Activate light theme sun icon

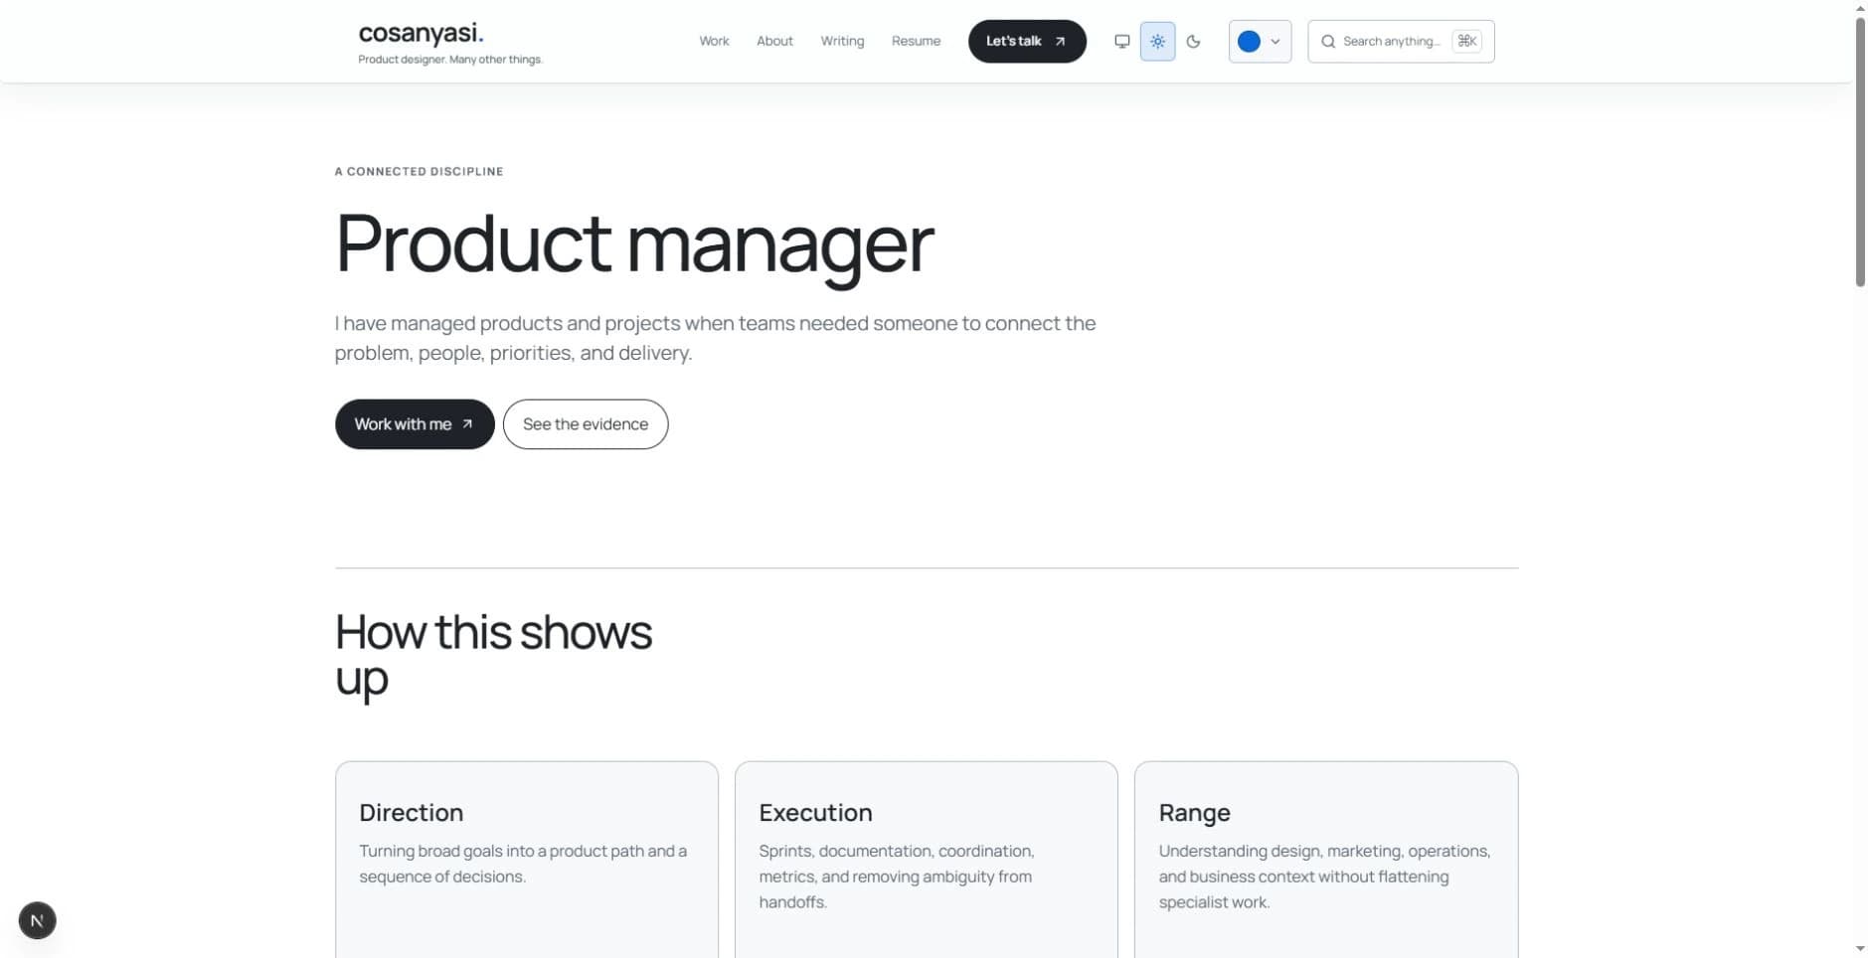coord(1157,42)
